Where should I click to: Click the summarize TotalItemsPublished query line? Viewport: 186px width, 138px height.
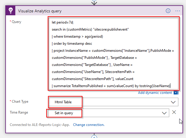[x=111, y=86]
